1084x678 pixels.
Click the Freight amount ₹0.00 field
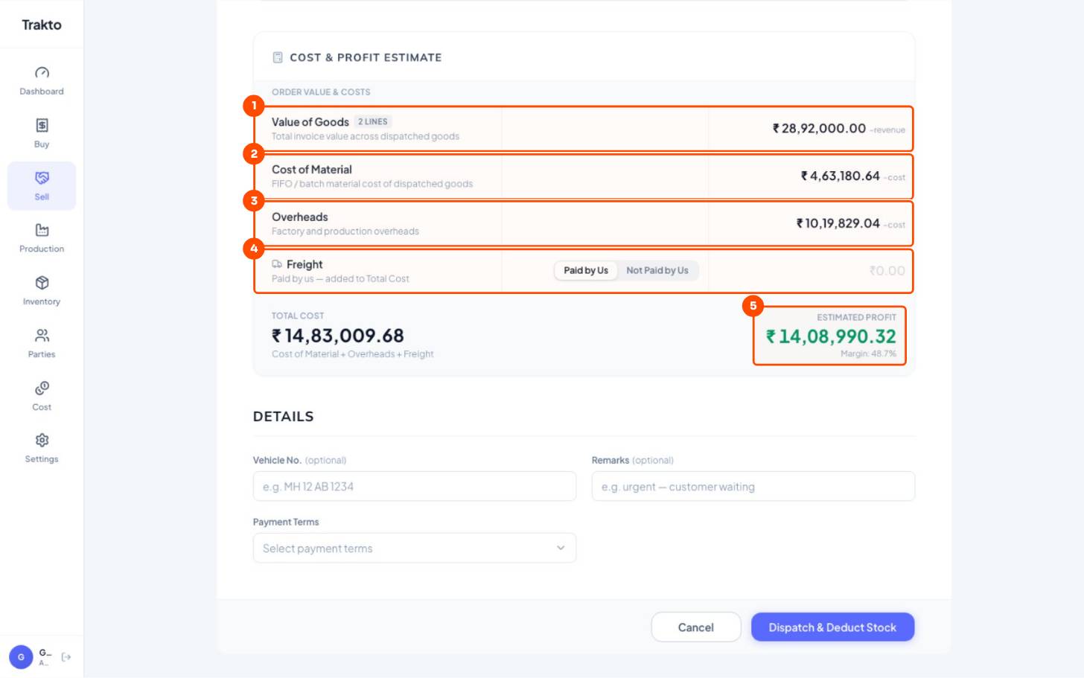click(887, 271)
